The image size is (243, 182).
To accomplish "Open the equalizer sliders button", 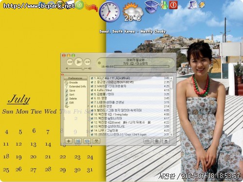I will 147,141.
